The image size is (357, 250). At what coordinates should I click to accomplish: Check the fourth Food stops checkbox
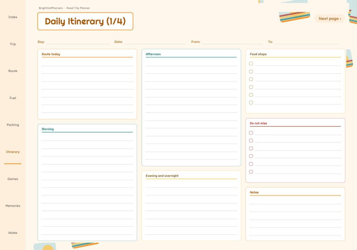point(251,87)
